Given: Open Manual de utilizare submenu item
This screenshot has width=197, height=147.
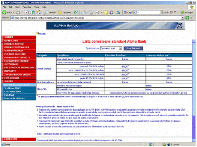Looking at the screenshot, I should coord(19,98).
